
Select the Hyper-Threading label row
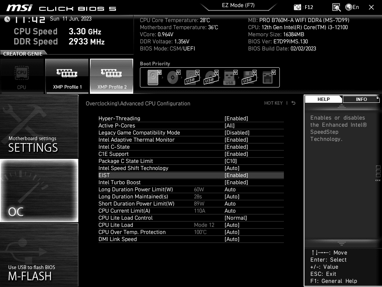(119, 118)
